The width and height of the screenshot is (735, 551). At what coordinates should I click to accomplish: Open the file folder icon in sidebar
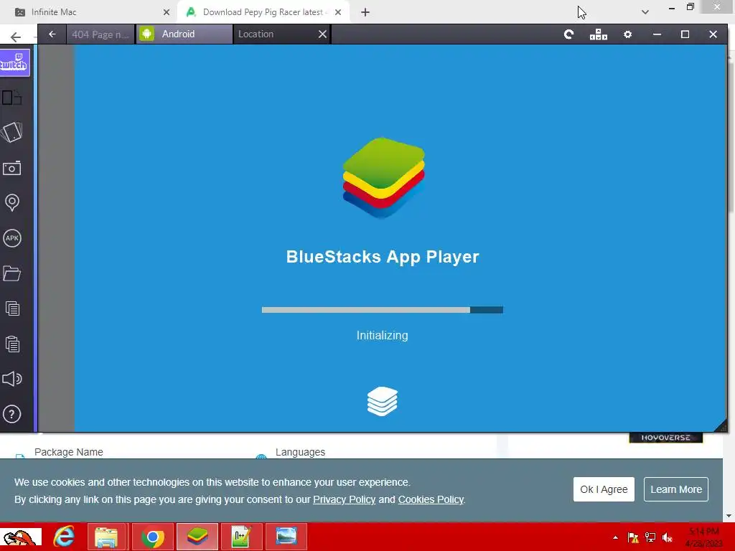[11, 273]
